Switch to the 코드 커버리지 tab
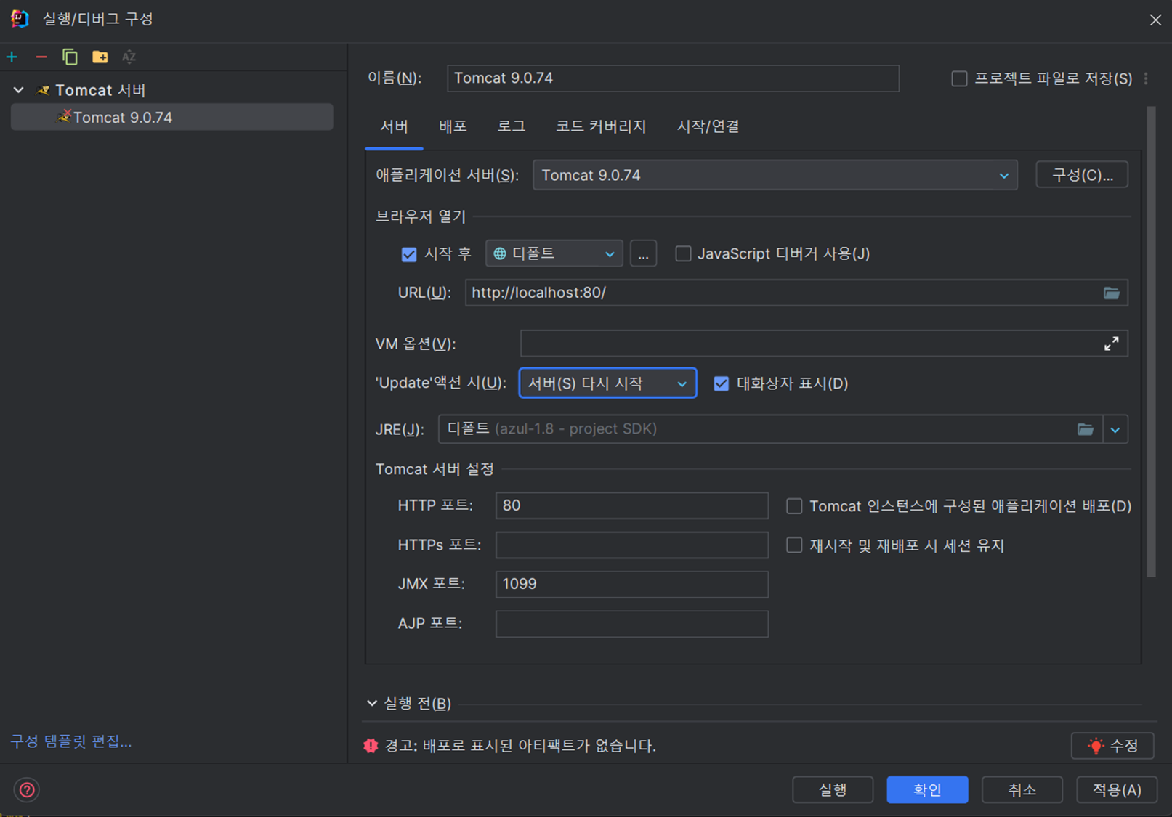Viewport: 1172px width, 817px height. coord(601,126)
